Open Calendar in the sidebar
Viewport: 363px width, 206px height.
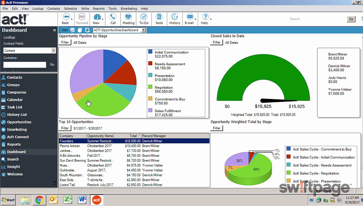point(15,100)
